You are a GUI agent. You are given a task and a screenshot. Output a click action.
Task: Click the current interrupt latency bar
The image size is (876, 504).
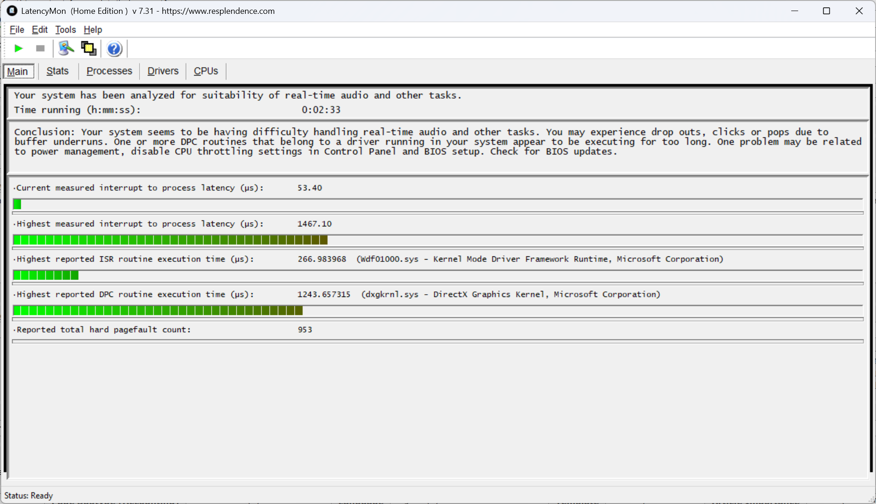tap(438, 204)
